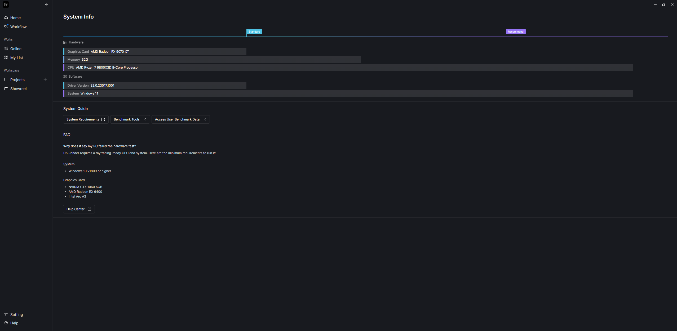Image resolution: width=677 pixels, height=331 pixels.
Task: Select the CPU info row
Action: point(348,68)
